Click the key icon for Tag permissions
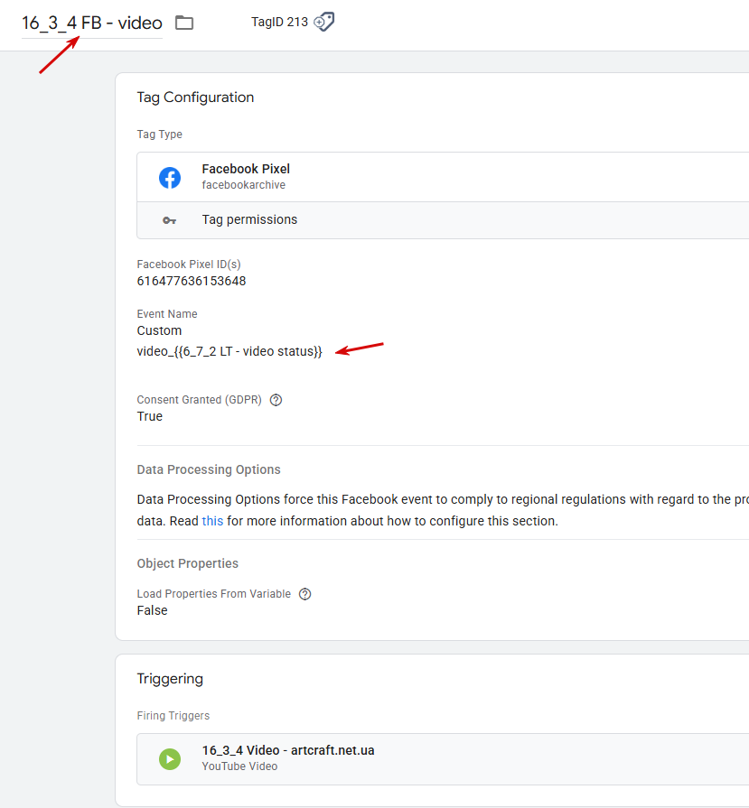Screen dimensions: 749x808 (170, 220)
